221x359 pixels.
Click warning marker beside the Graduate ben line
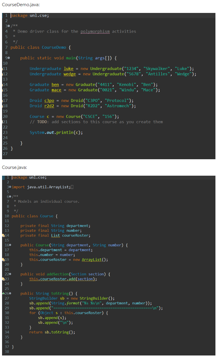coord(3,85)
